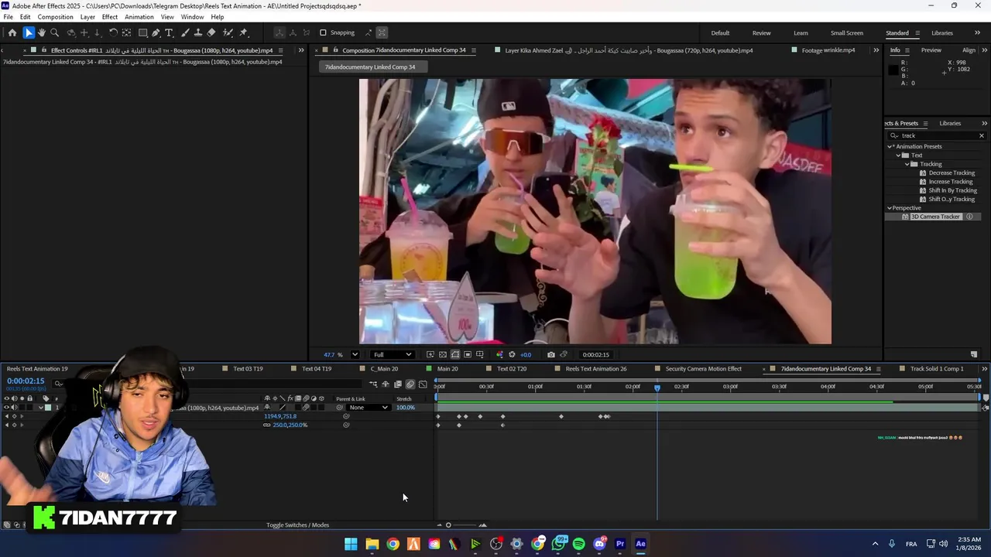
Task: Select the Brush tool
Action: [x=185, y=32]
